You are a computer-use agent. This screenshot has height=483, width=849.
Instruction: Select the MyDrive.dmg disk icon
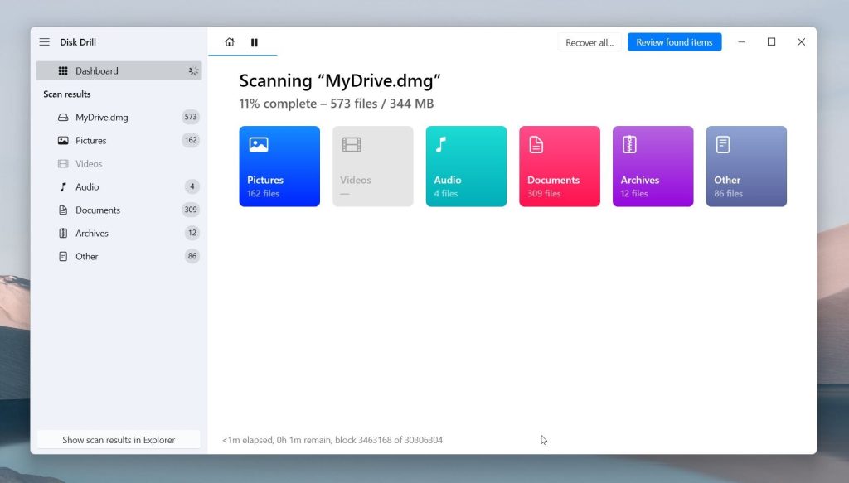coord(61,117)
